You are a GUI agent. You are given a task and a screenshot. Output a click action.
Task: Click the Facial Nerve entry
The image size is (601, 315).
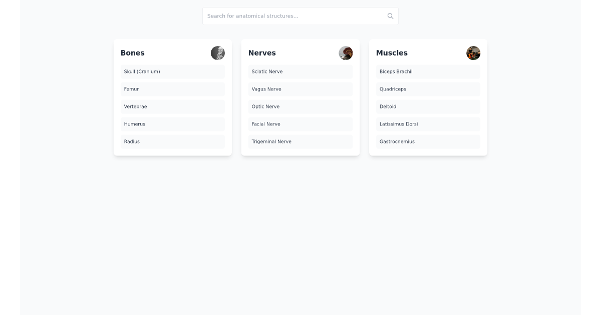coord(300,124)
